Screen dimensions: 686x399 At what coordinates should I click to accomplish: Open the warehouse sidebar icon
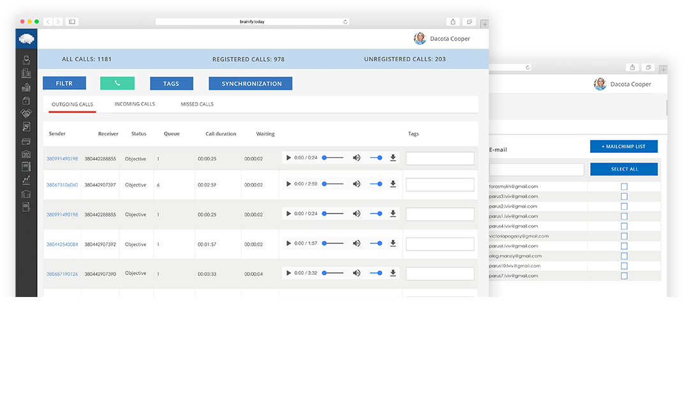(x=26, y=194)
